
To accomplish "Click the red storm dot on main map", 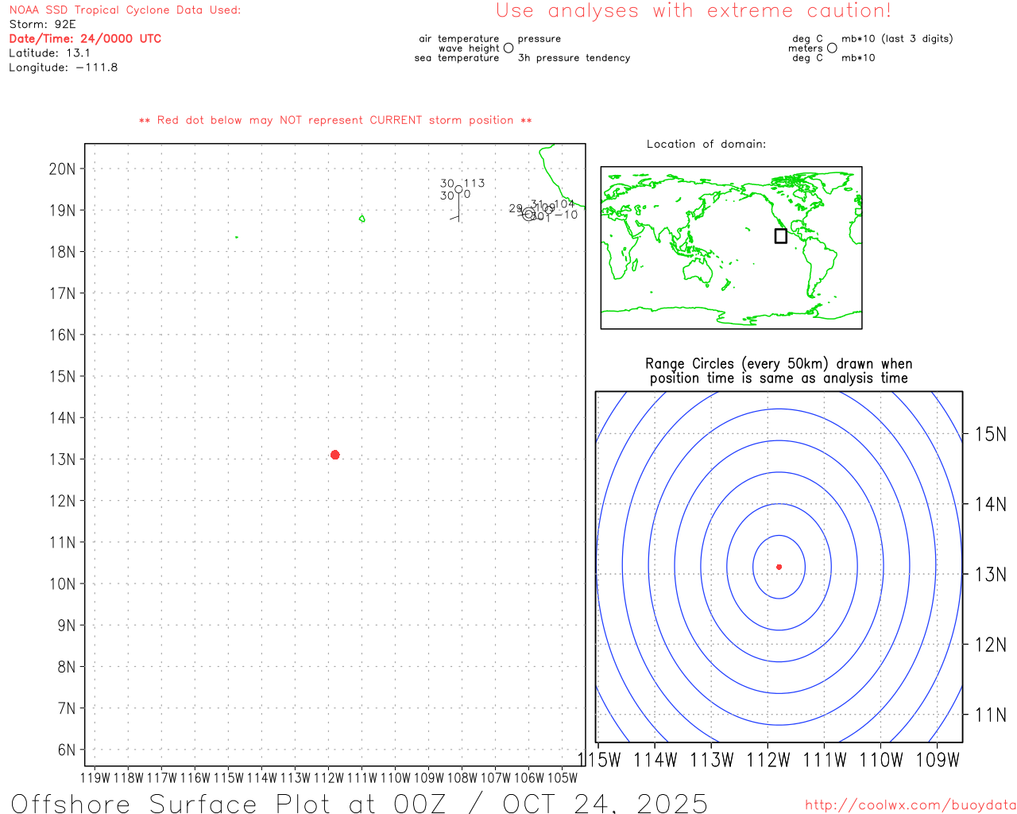I will tap(335, 455).
